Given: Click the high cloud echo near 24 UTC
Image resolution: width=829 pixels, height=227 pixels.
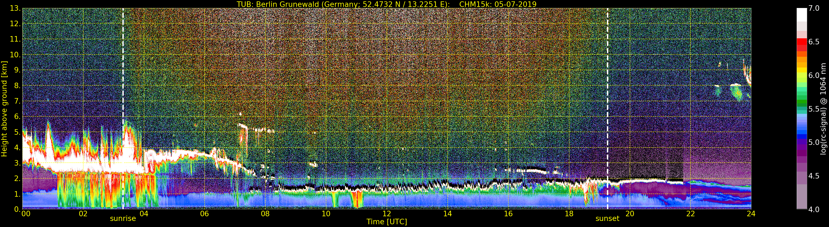Looking at the screenshot, I should coord(747,74).
